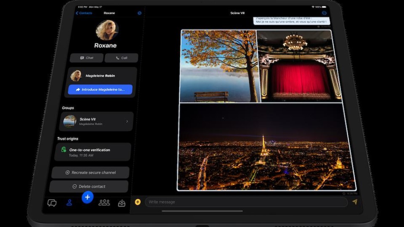The height and width of the screenshot is (227, 404).
Task: Tap the Wi-Fi status icon
Action: (313, 7)
